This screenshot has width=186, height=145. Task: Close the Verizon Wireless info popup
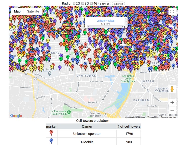(126, 19)
